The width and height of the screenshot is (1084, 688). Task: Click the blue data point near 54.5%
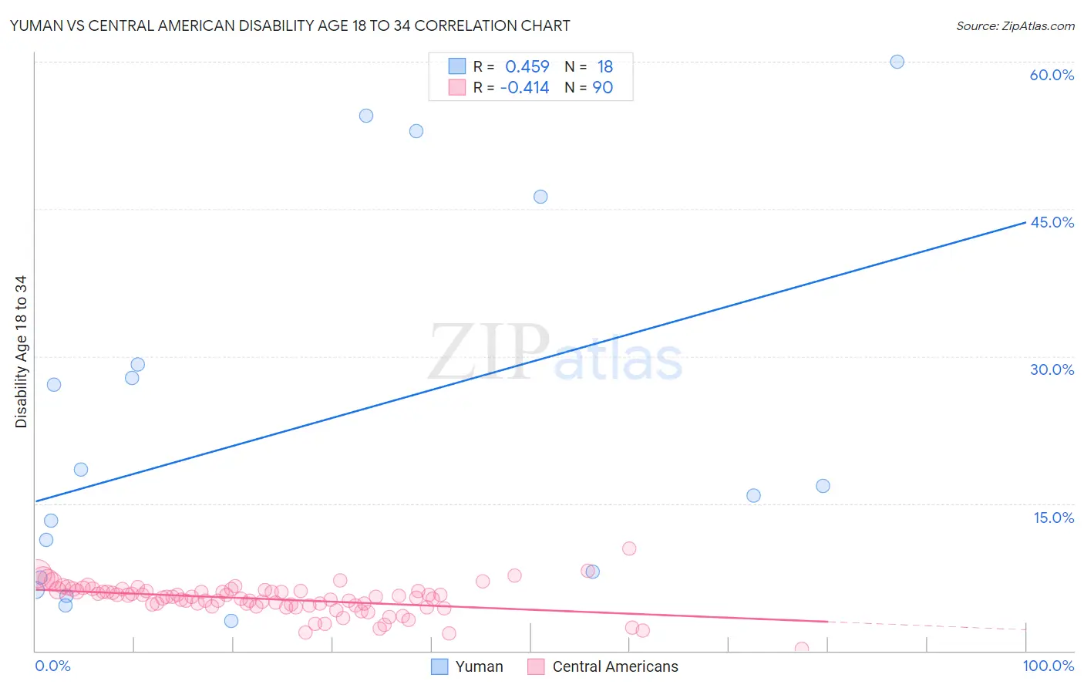tap(366, 116)
